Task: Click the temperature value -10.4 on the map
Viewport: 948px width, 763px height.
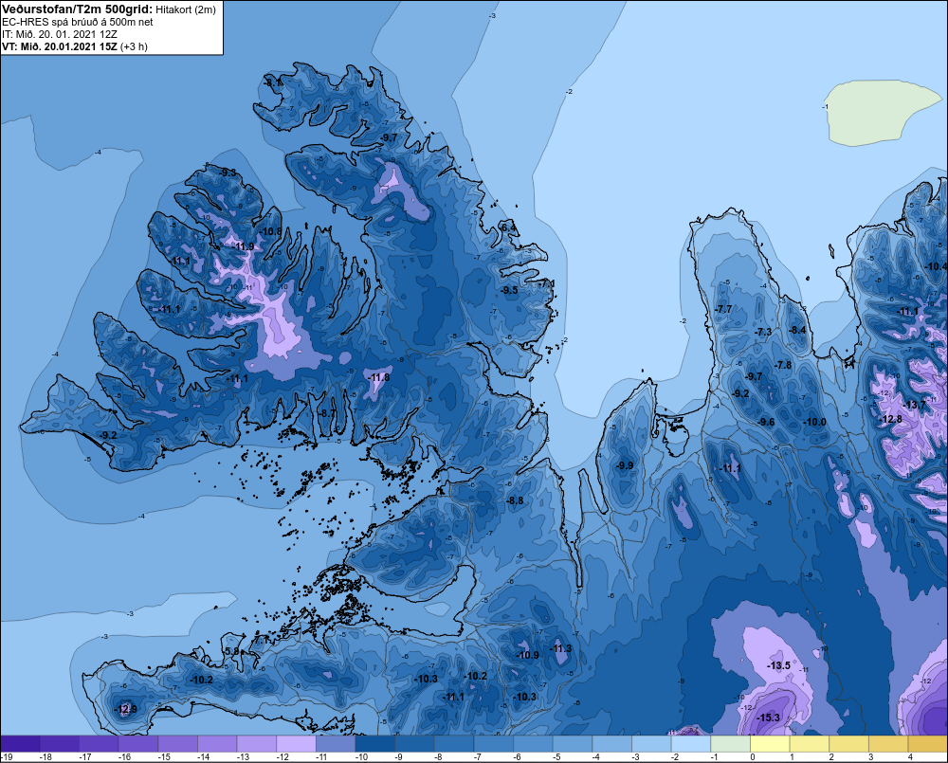Action: [936, 266]
